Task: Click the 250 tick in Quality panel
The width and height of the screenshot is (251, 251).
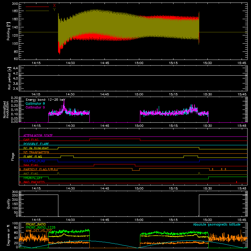Action: tap(15, 195)
